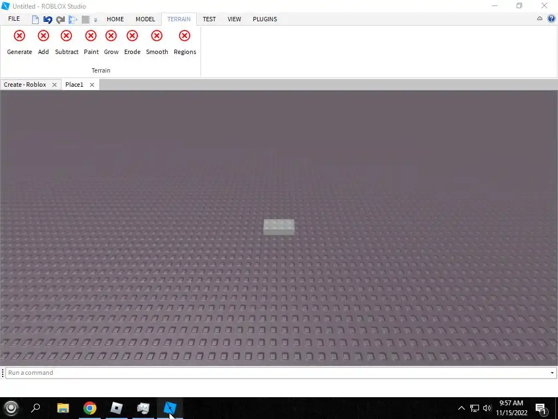Open the network status tray icon
558x419 pixels.
click(x=475, y=408)
